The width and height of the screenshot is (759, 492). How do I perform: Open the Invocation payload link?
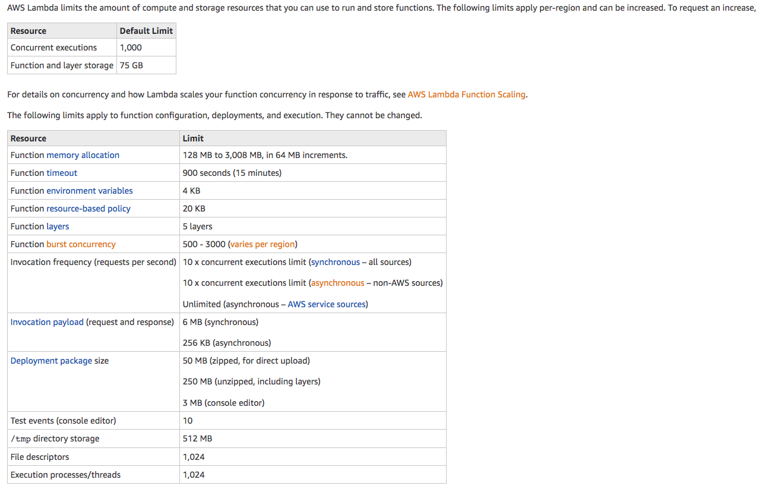47,322
